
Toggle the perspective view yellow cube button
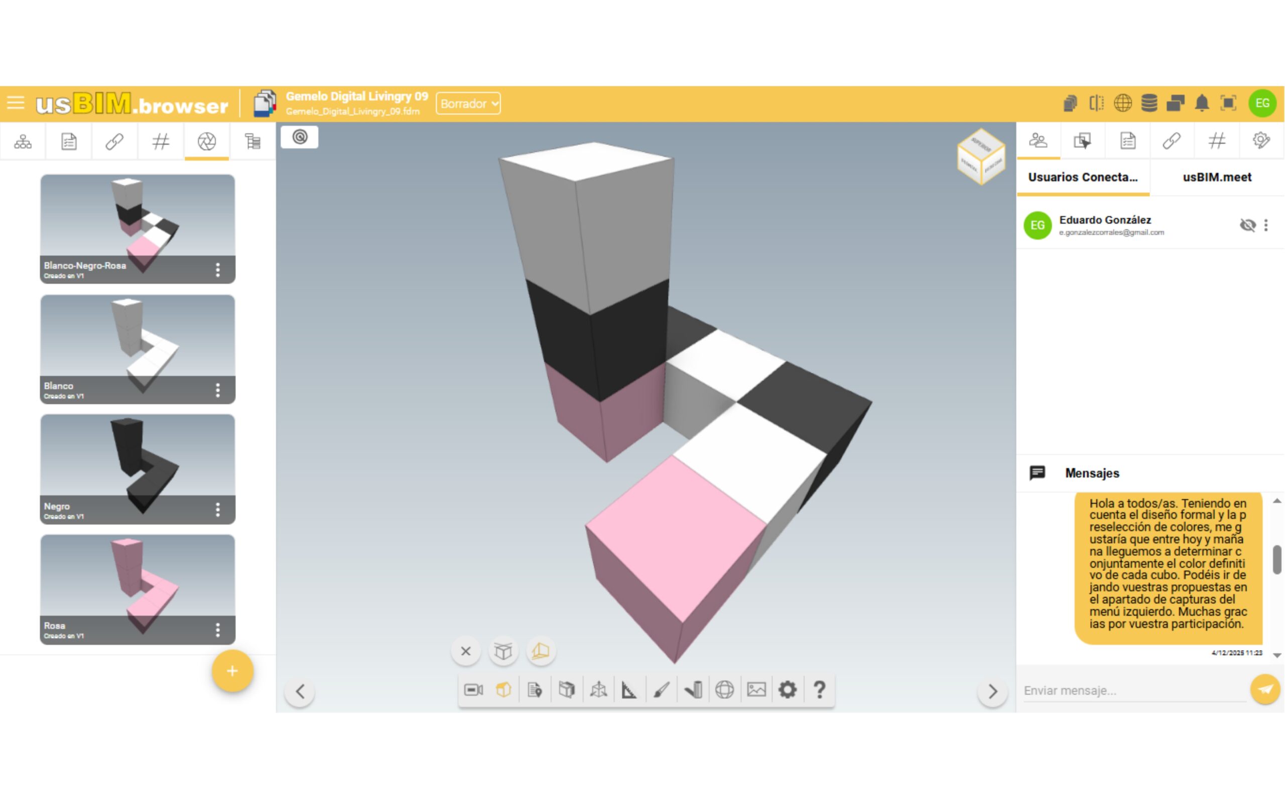541,651
